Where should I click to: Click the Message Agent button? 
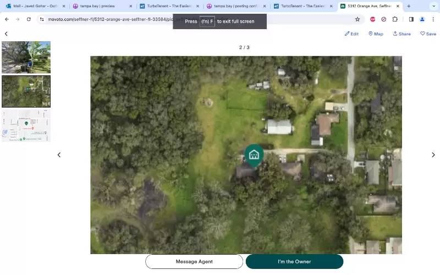click(x=194, y=262)
